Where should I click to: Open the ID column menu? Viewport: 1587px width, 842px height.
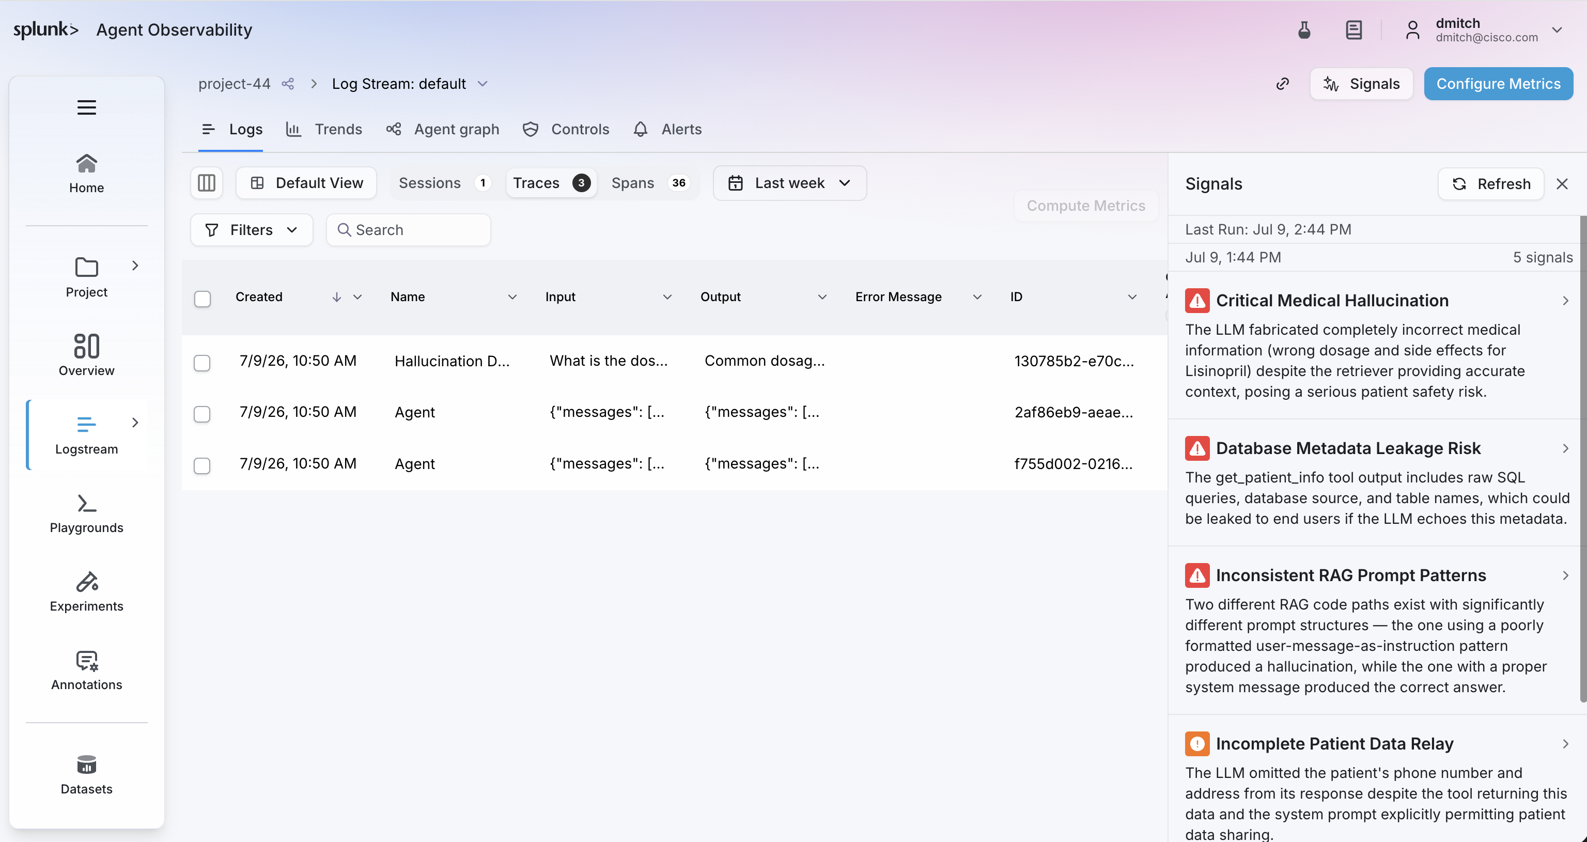(1132, 298)
